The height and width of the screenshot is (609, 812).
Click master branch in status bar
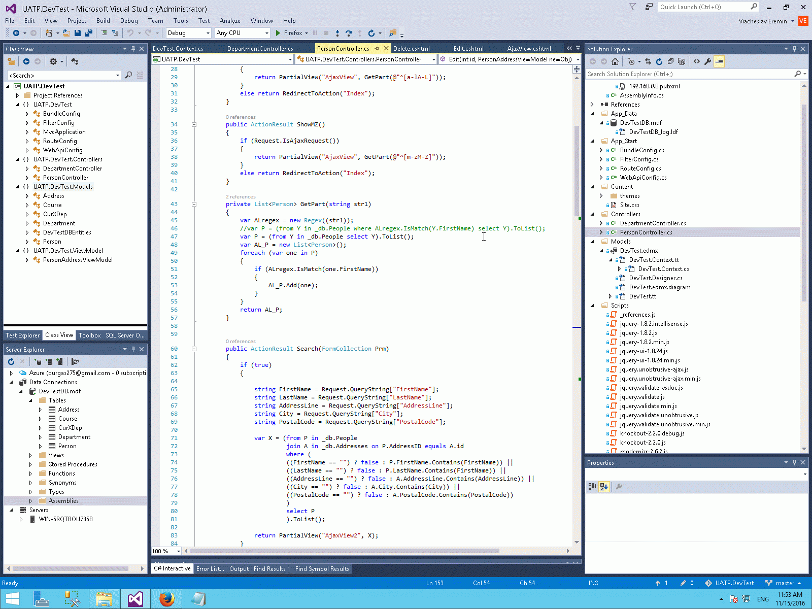(x=785, y=583)
